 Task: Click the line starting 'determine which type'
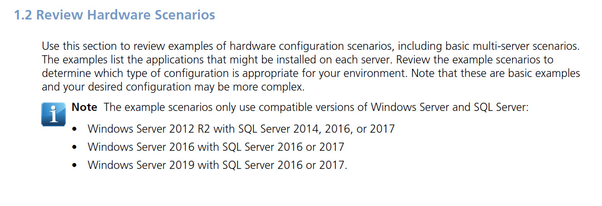point(311,73)
